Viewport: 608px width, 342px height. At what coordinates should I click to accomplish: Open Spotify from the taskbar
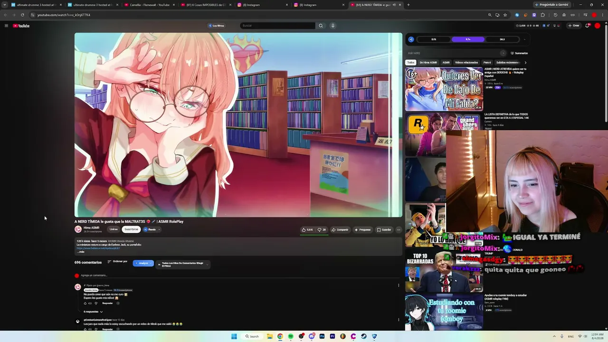291,336
